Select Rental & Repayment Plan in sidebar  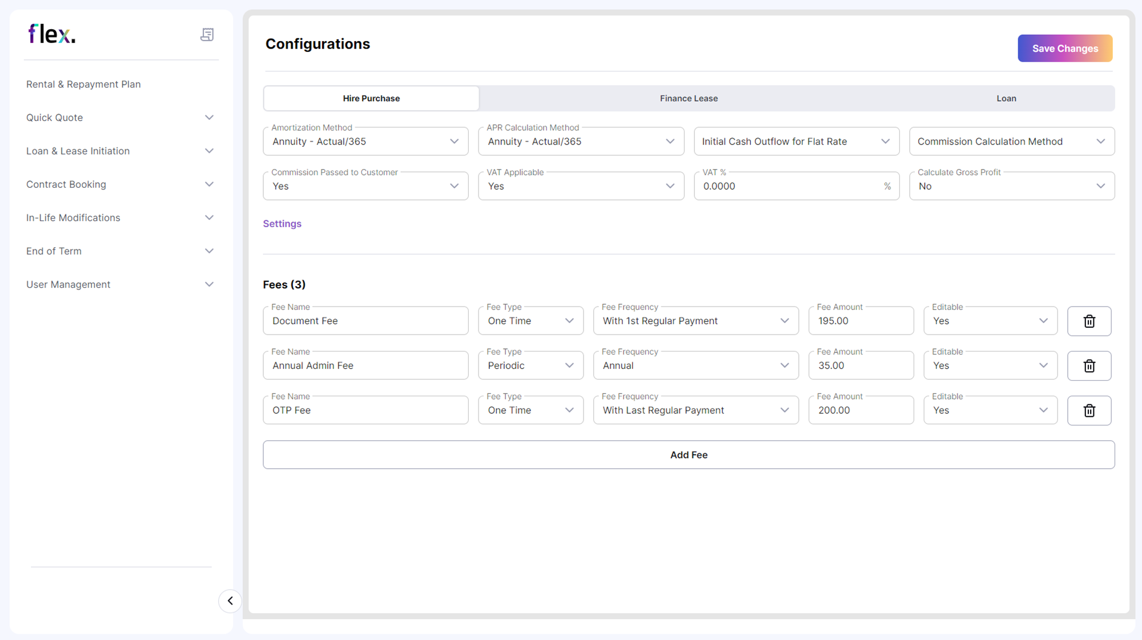point(83,84)
